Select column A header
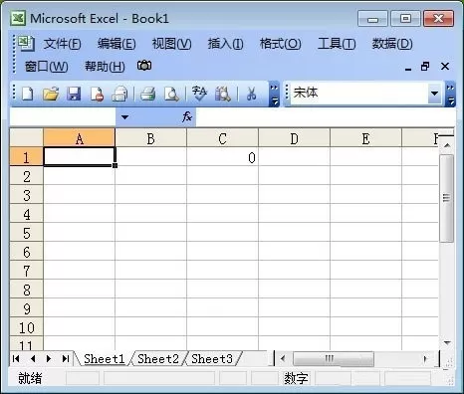This screenshot has width=464, height=394. click(x=79, y=138)
